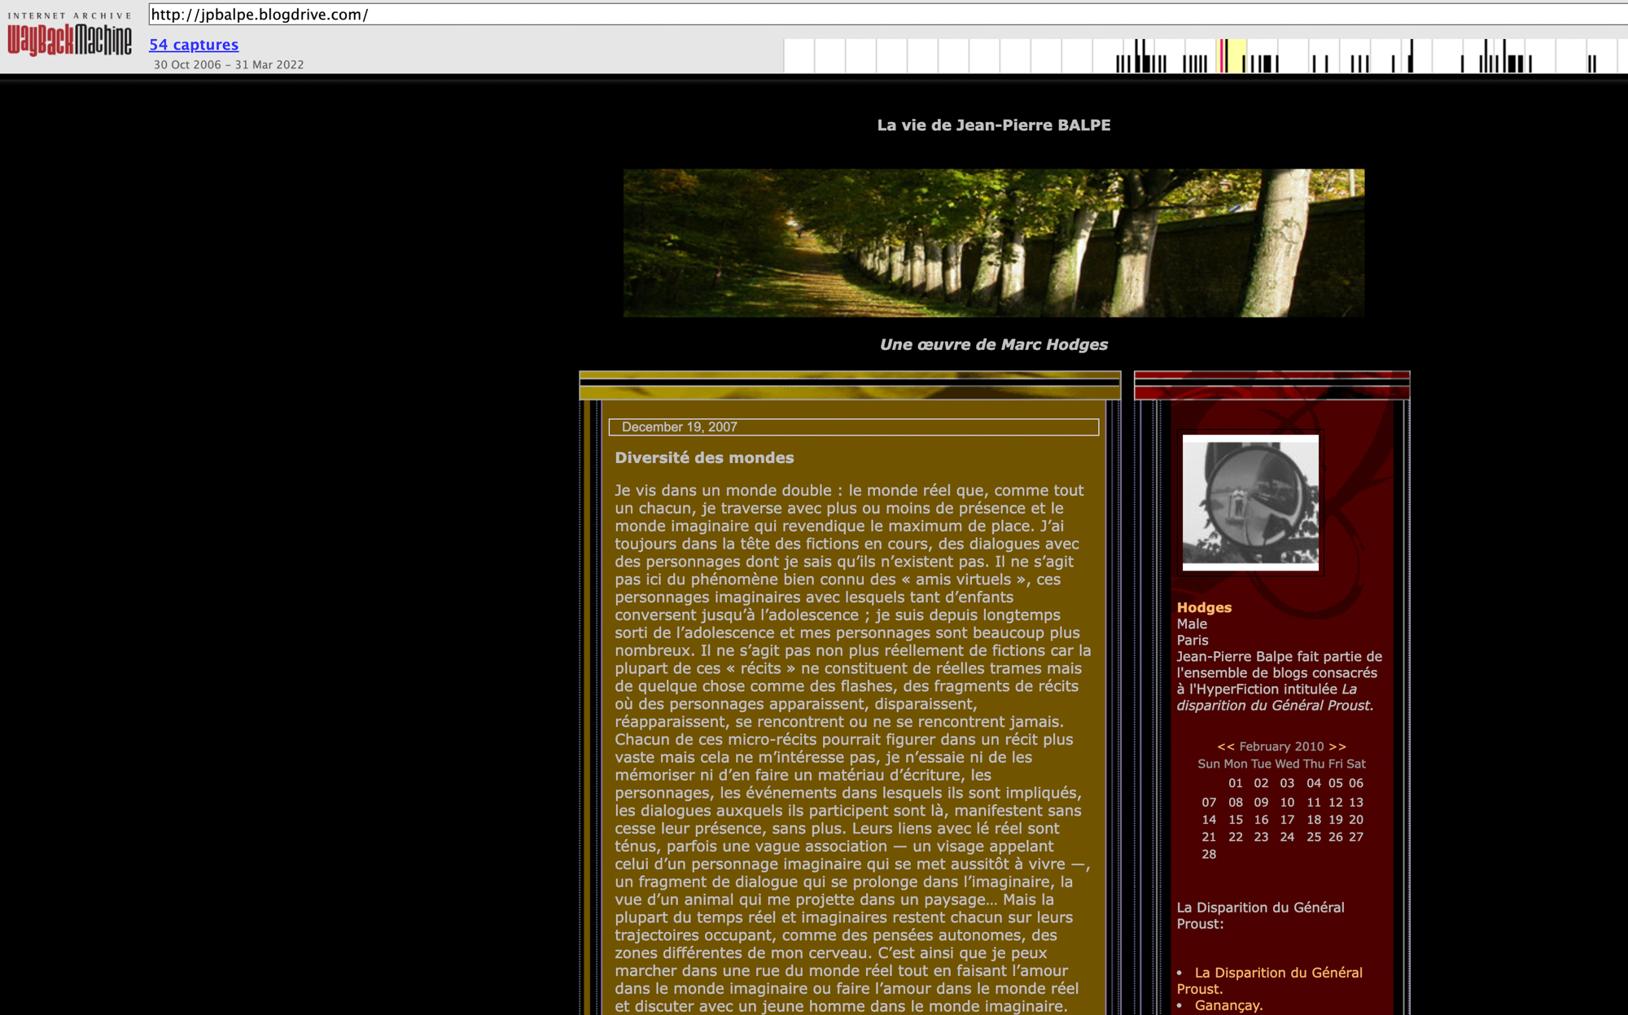Image resolution: width=1628 pixels, height=1015 pixels.
Task: Open the Hodges profile name link
Action: (x=1204, y=607)
